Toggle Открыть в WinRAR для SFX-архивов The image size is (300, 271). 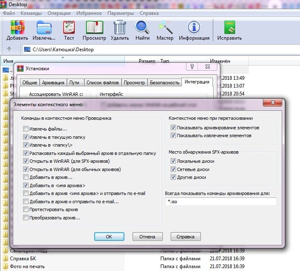pyautogui.click(x=26, y=161)
